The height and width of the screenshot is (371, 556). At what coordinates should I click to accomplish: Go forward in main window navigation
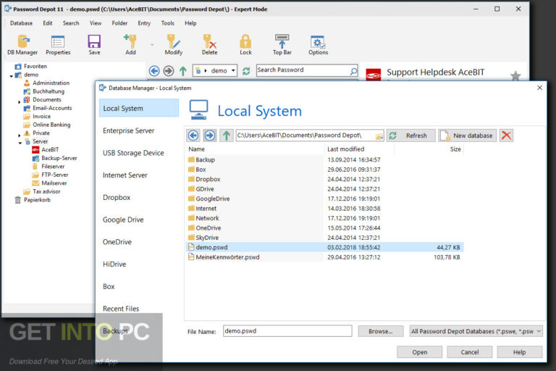pyautogui.click(x=169, y=71)
